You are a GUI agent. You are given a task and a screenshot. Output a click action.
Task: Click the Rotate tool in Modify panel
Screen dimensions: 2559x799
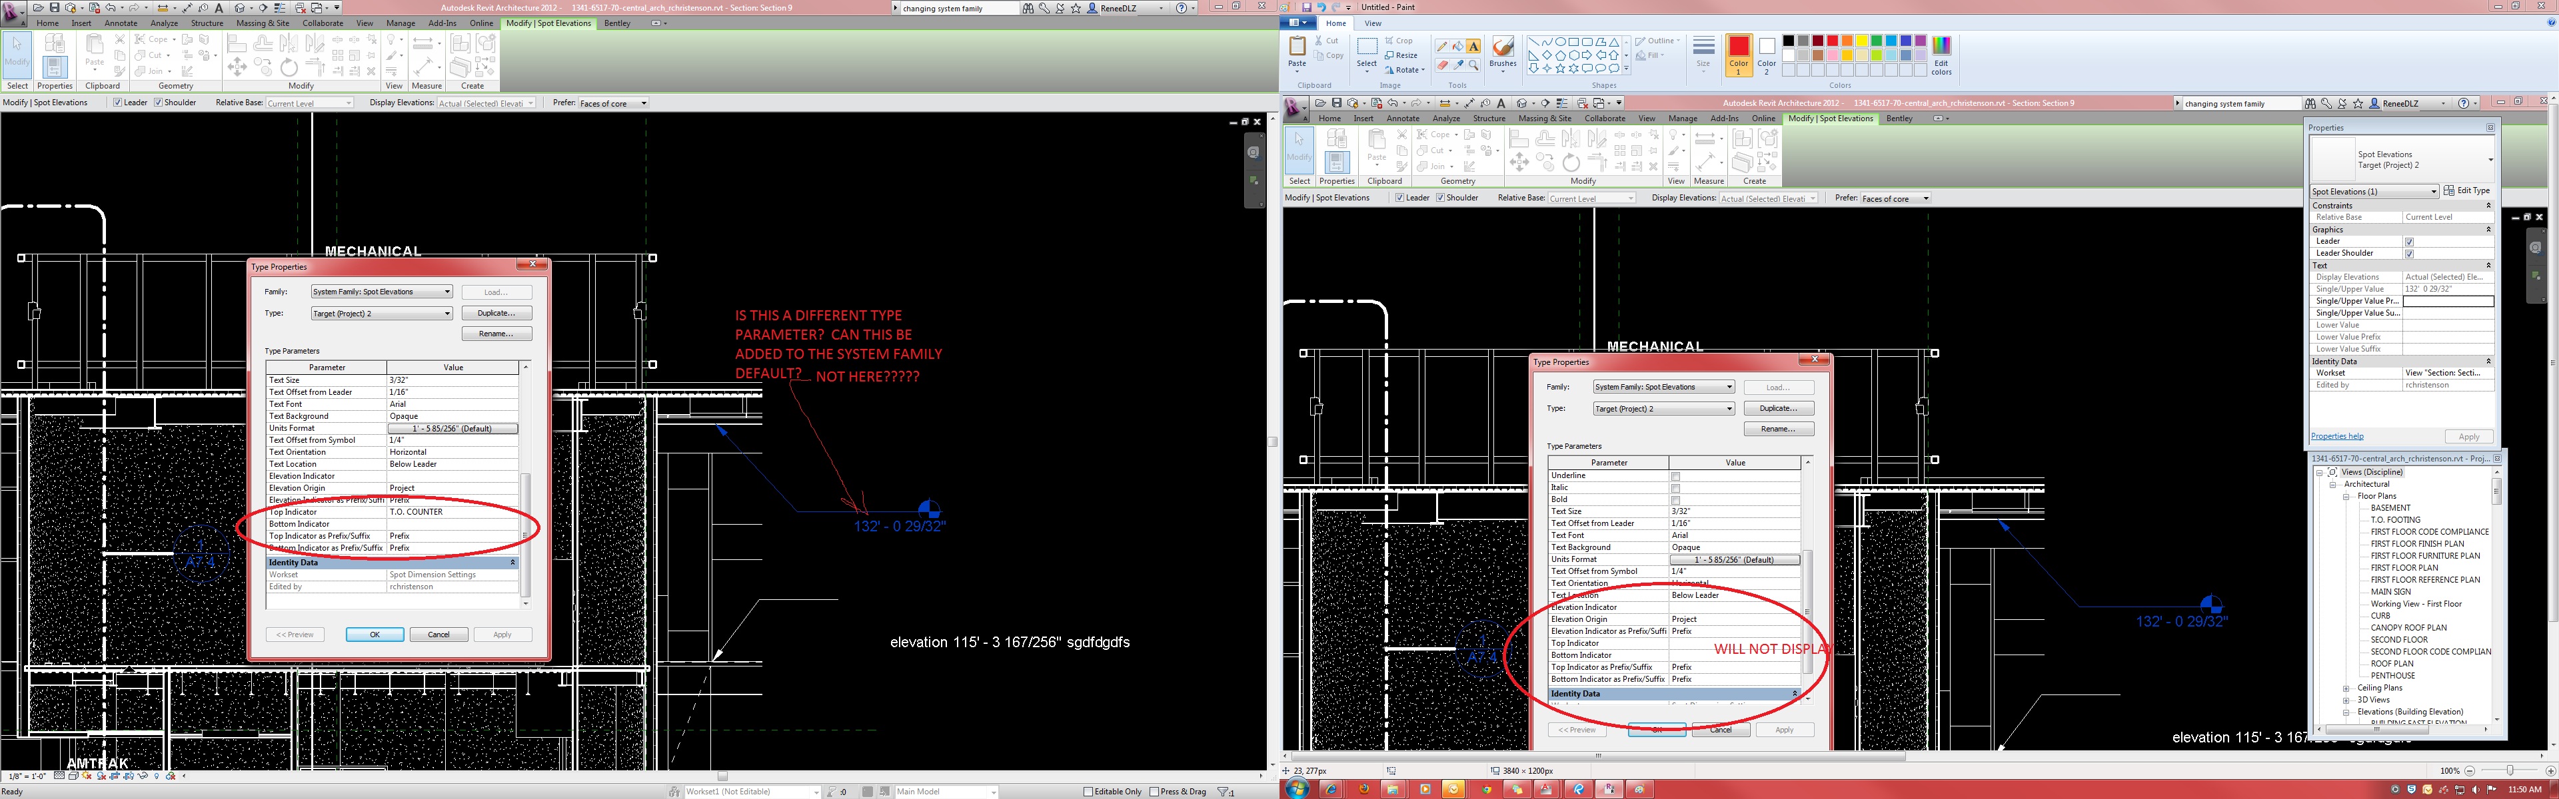tap(289, 67)
